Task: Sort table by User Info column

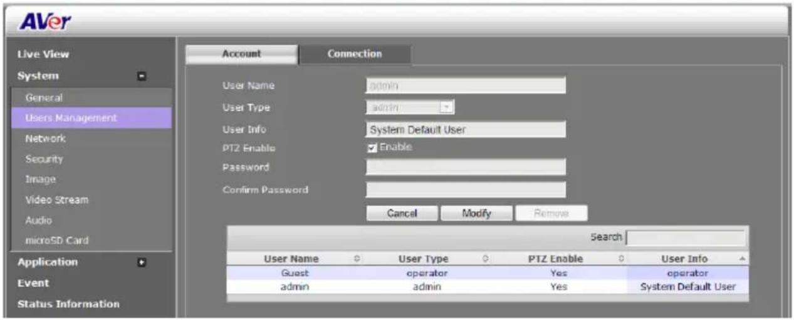Action: pyautogui.click(x=687, y=259)
